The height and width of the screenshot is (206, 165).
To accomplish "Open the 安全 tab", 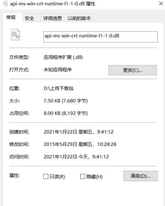I will pyautogui.click(x=29, y=18).
